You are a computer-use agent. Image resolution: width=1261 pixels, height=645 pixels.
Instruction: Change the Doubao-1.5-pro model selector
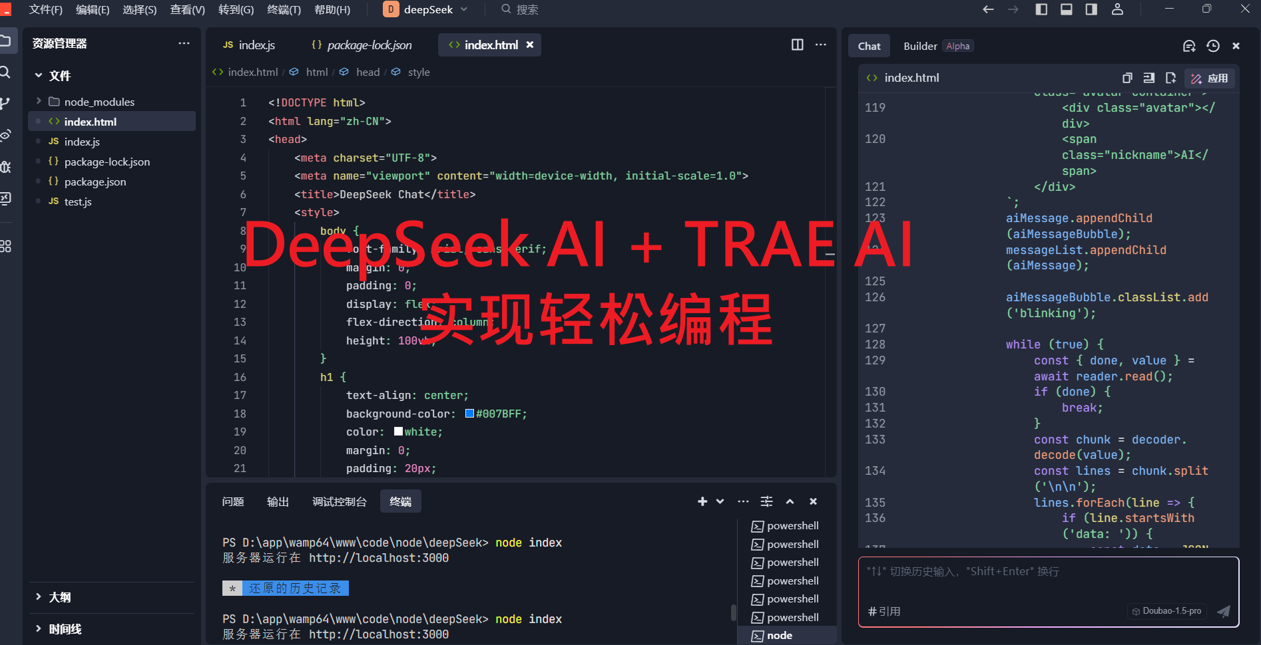pos(1167,611)
